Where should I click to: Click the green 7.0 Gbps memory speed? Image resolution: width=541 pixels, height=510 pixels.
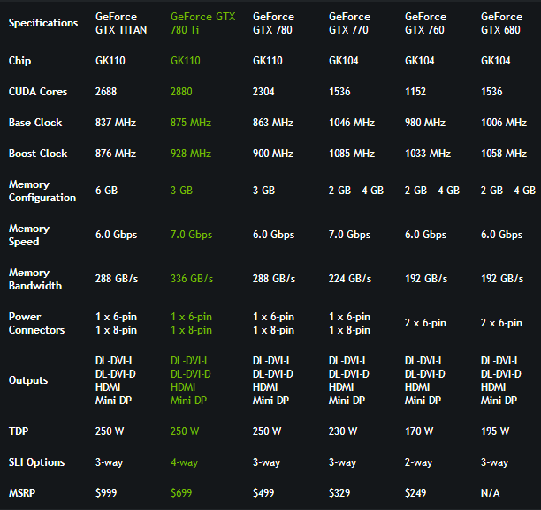coord(191,235)
